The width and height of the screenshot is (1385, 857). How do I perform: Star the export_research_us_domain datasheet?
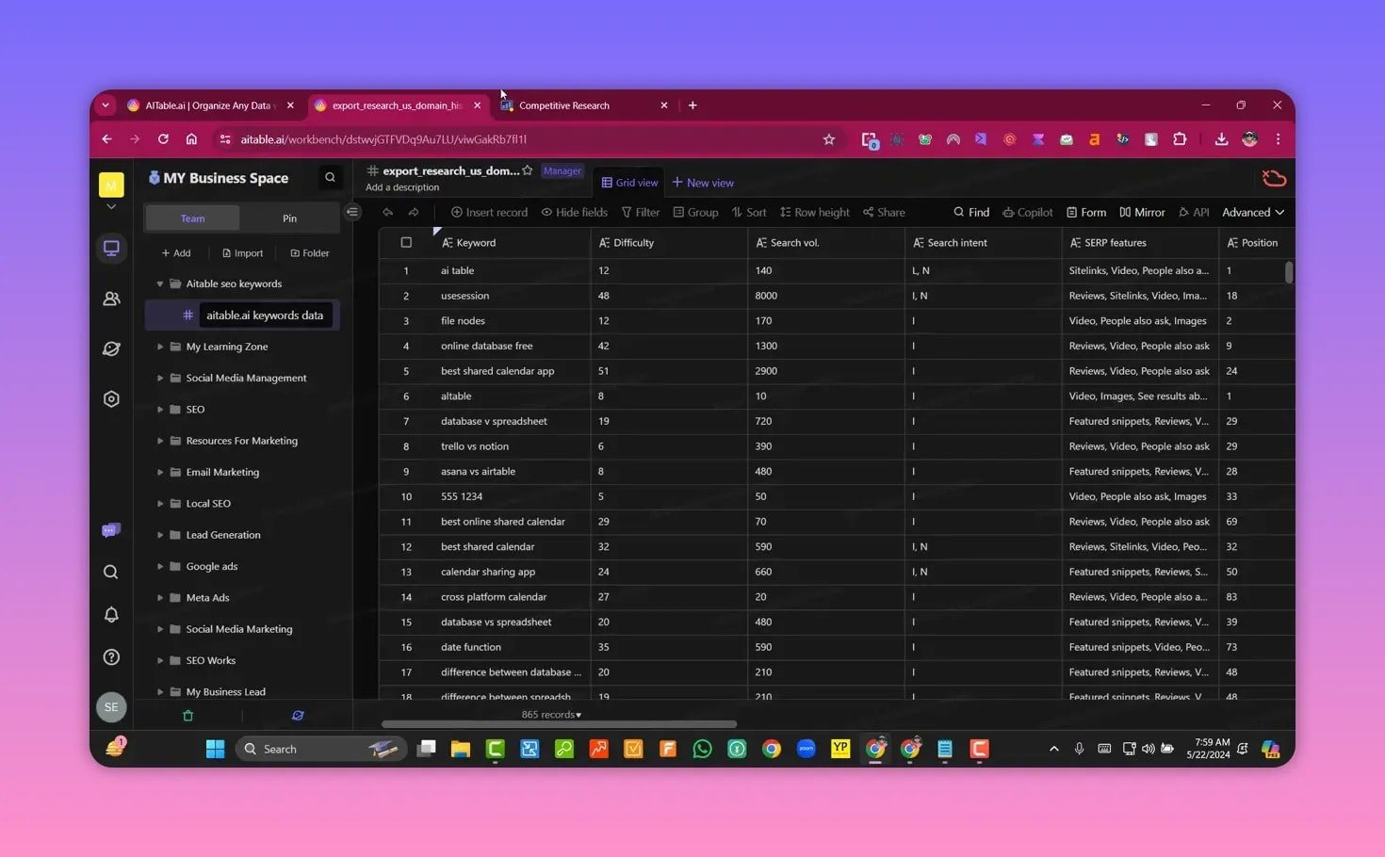pyautogui.click(x=528, y=170)
